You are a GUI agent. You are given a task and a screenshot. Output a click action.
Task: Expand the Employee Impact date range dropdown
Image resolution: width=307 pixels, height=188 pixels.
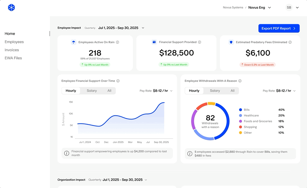(x=143, y=28)
